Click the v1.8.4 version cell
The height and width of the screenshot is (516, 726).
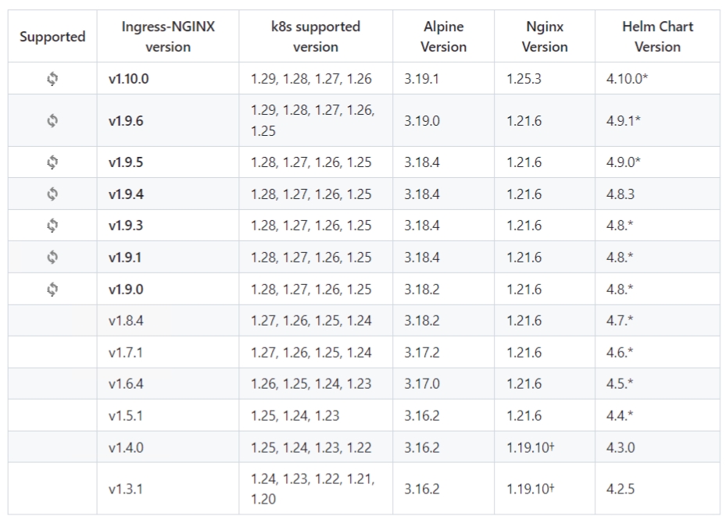pyautogui.click(x=125, y=321)
